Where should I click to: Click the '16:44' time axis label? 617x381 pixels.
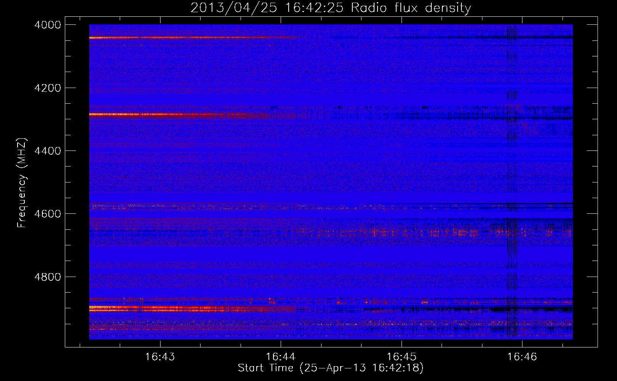(x=281, y=357)
